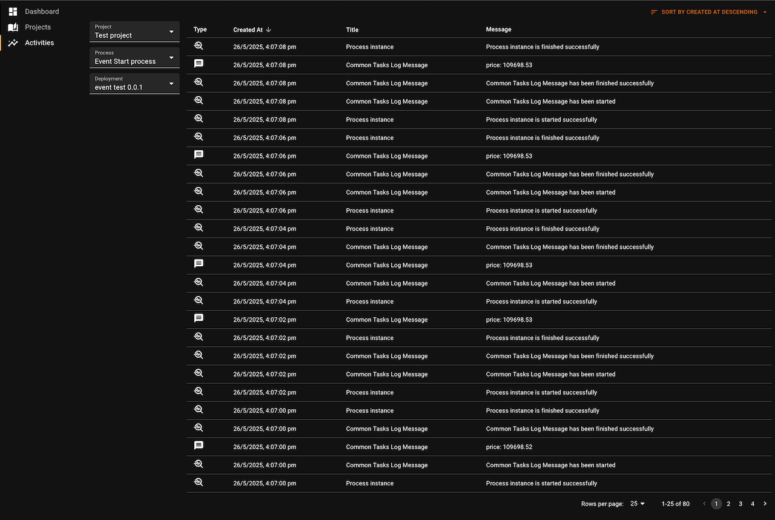The height and width of the screenshot is (520, 775).
Task: Click the descending arrow beside Created At header
Action: coord(269,30)
